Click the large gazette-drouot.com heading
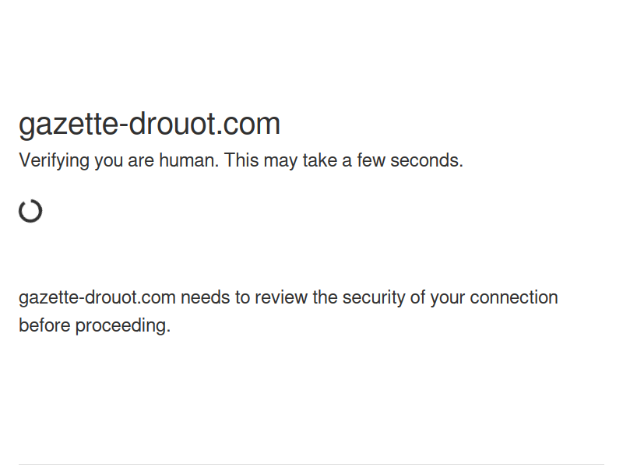 (x=150, y=124)
